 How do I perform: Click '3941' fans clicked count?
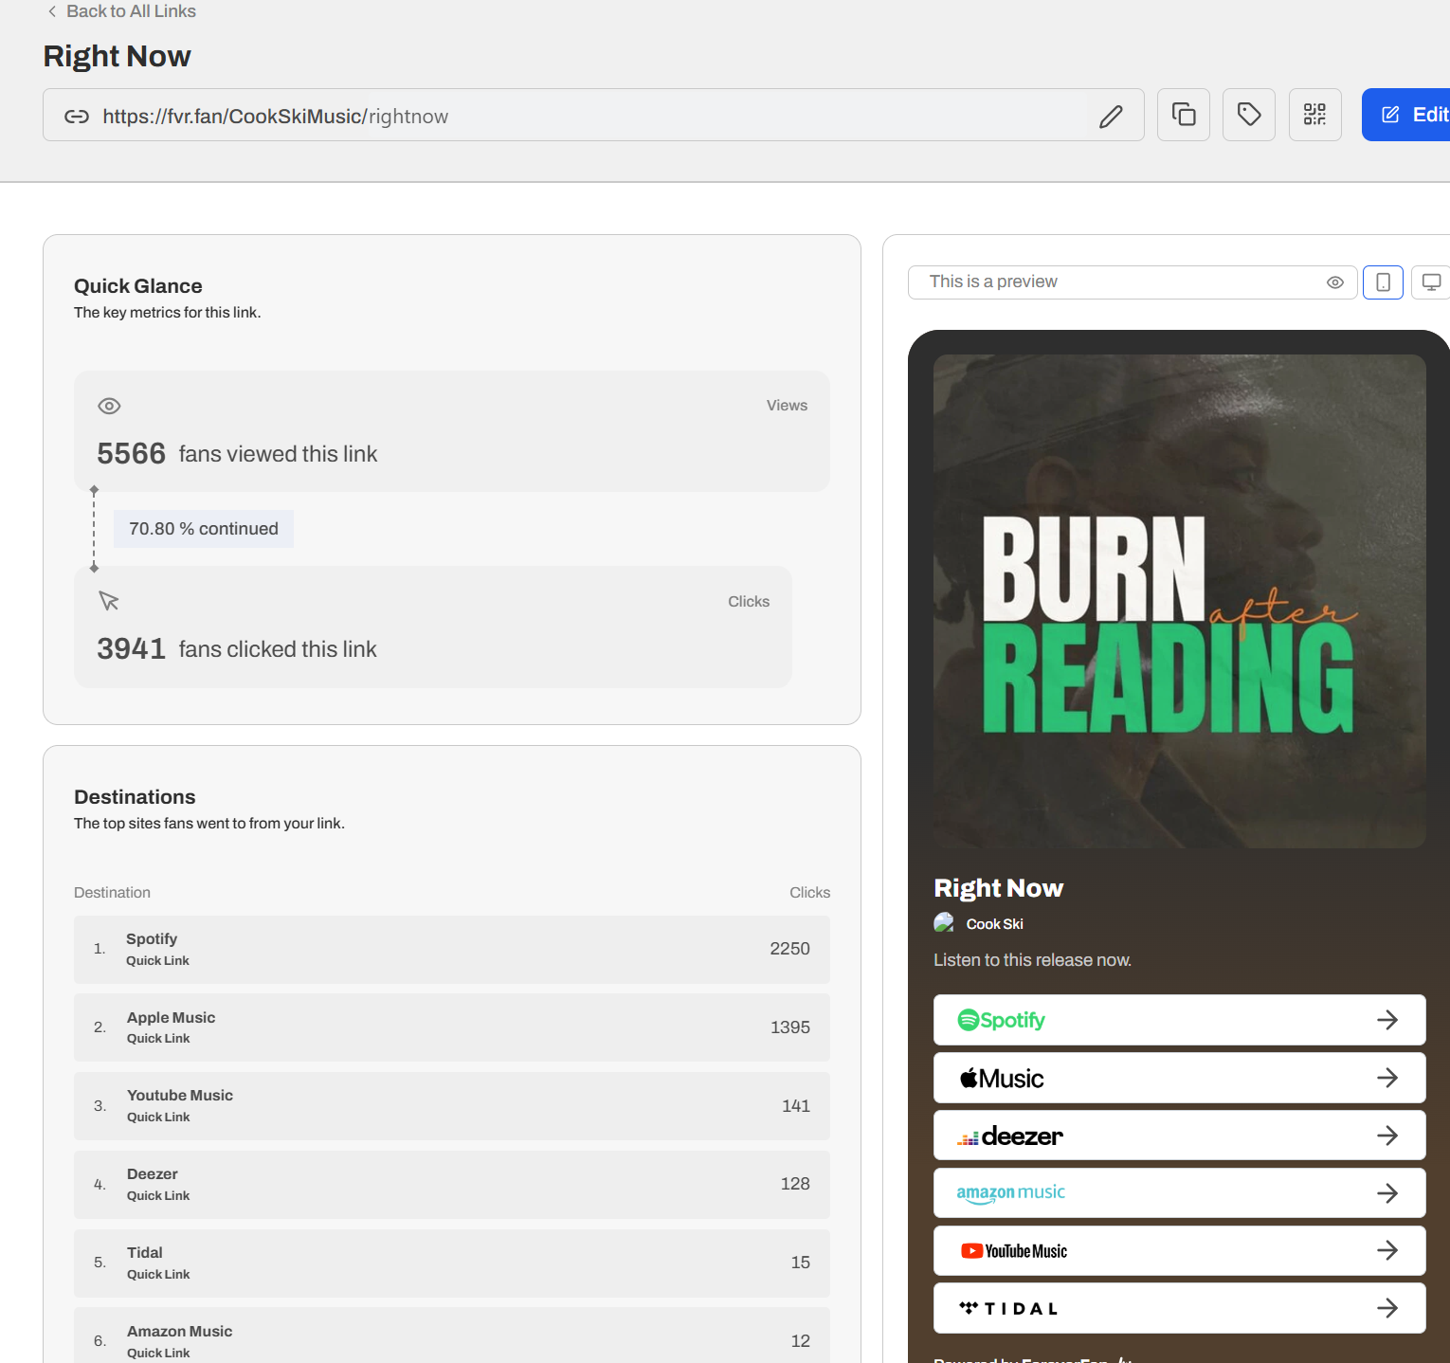point(131,648)
